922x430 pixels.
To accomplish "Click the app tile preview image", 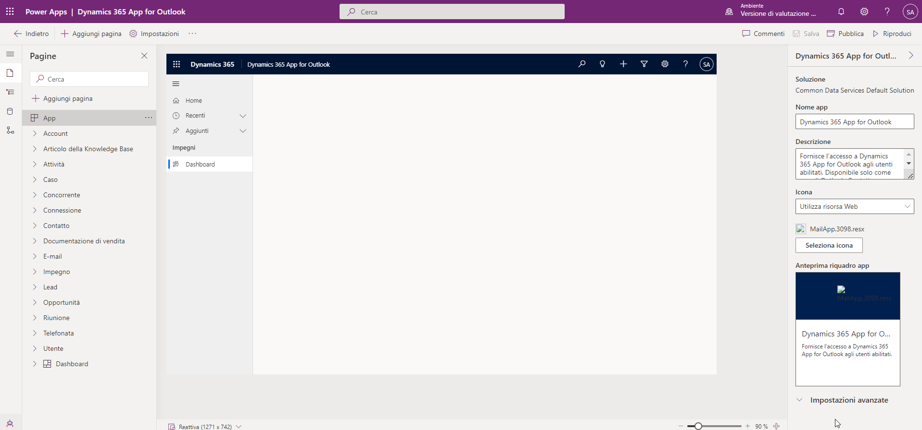I will (x=848, y=296).
